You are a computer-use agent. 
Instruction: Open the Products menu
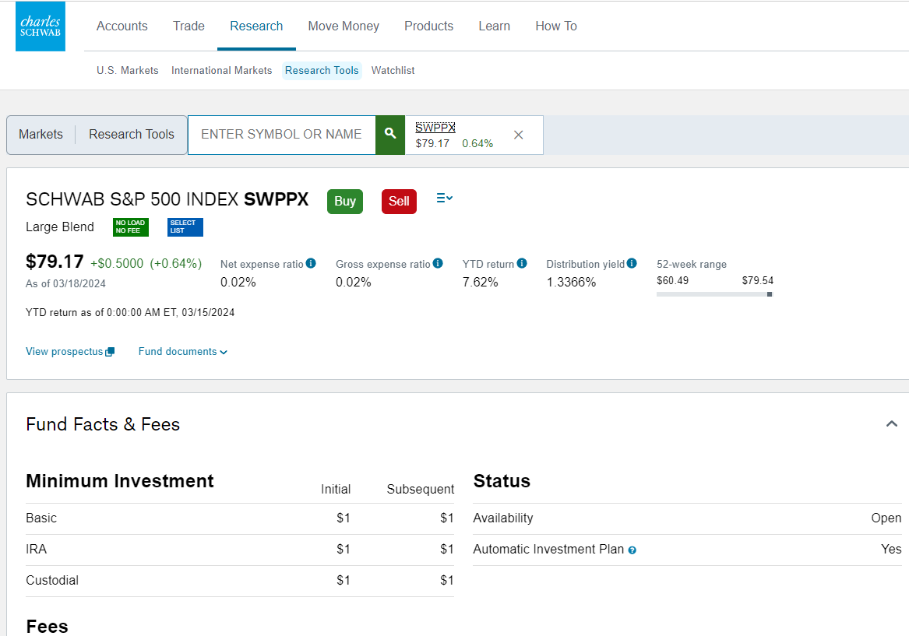pyautogui.click(x=428, y=26)
